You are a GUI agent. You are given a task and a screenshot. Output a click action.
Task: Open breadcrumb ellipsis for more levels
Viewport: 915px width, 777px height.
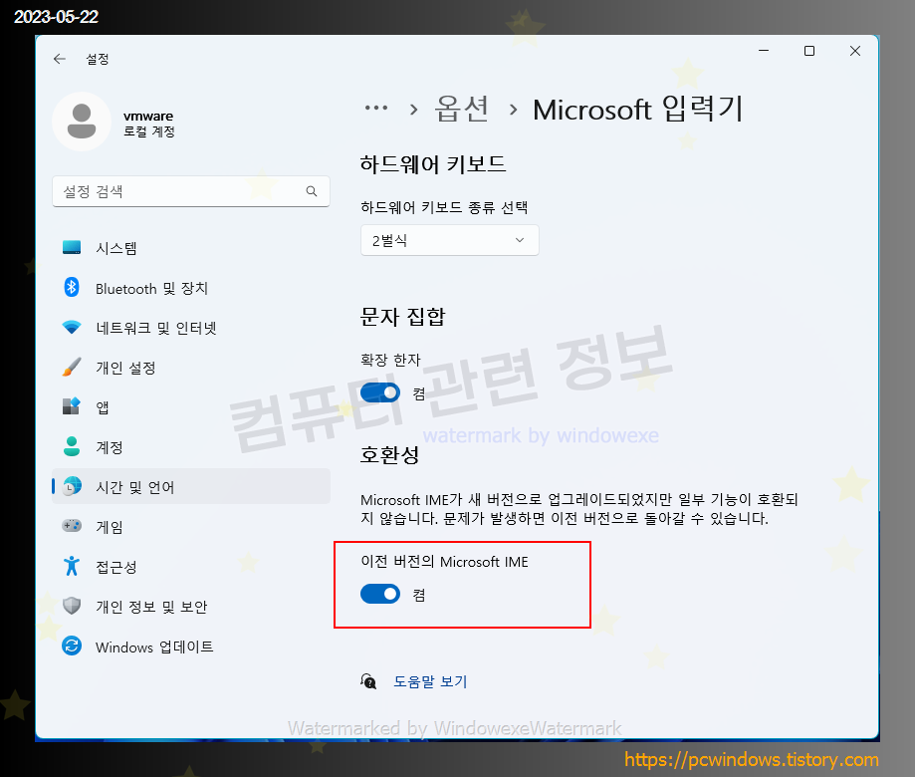[x=376, y=108]
